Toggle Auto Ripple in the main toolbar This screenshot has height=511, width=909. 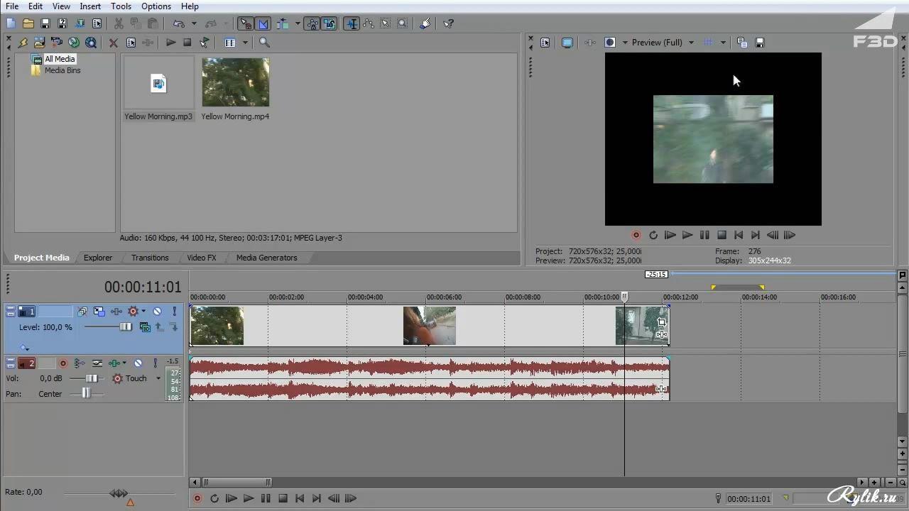pyautogui.click(x=283, y=23)
